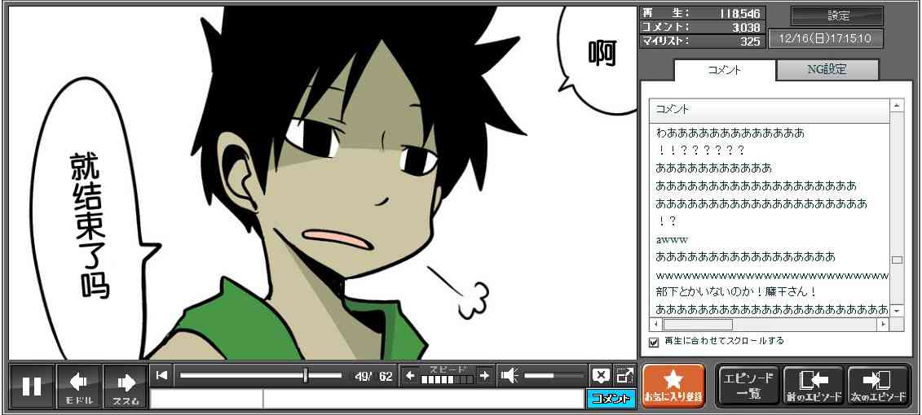Open the 設定 settings button

point(837,16)
